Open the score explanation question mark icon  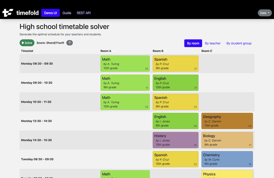point(69,43)
